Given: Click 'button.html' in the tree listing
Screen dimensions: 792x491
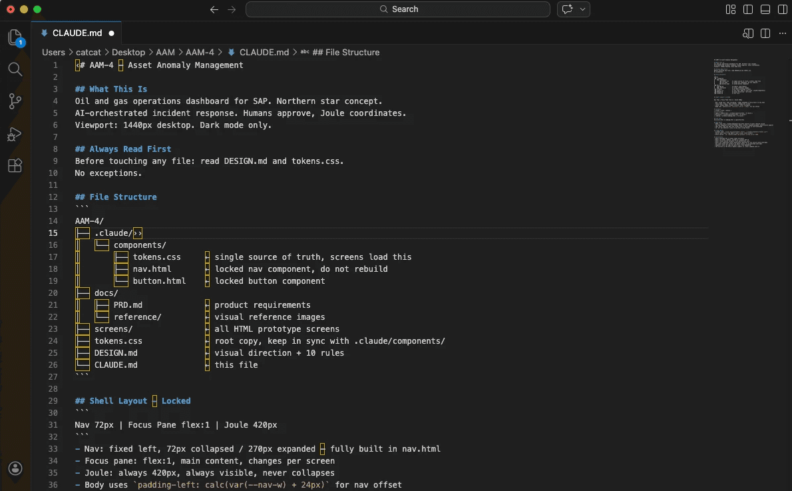Looking at the screenshot, I should tap(159, 281).
